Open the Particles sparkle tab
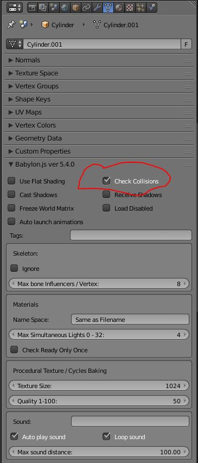 coord(140,8)
